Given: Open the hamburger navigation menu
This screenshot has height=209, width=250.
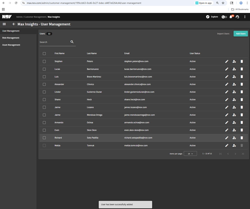Looking at the screenshot, I should point(4,24).
